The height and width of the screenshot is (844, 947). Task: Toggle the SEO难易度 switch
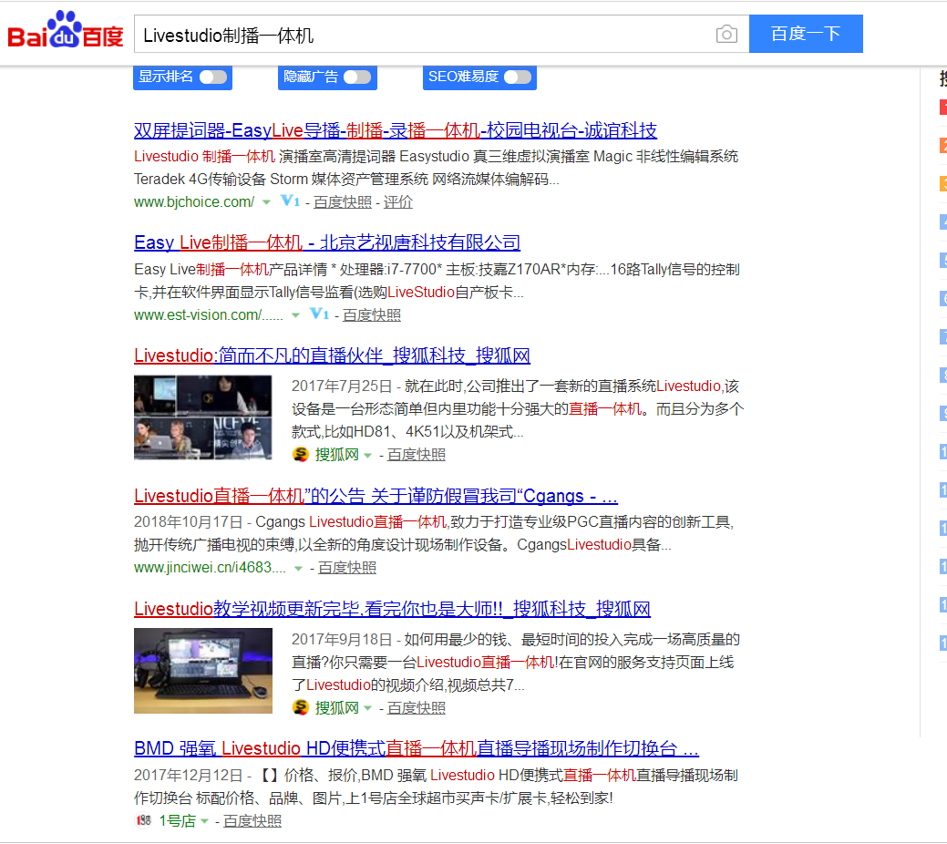[x=518, y=77]
